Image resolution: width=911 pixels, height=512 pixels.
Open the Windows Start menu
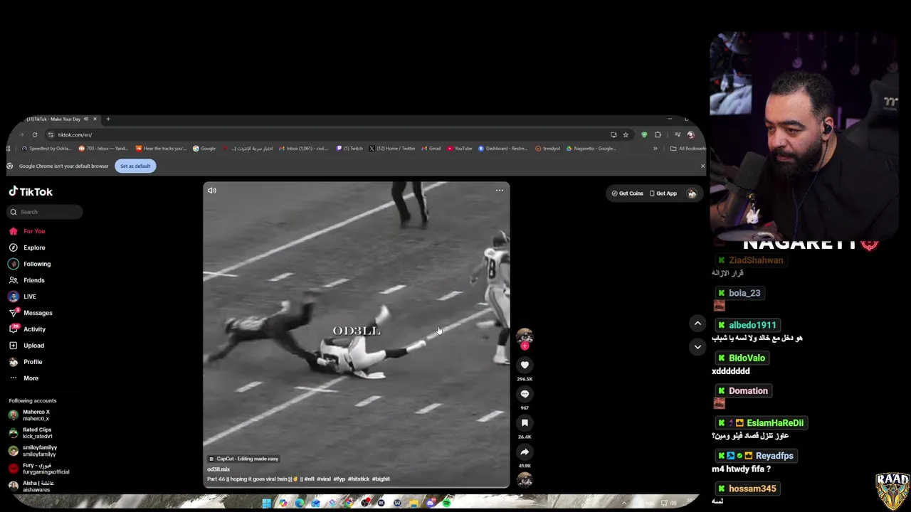[267, 503]
